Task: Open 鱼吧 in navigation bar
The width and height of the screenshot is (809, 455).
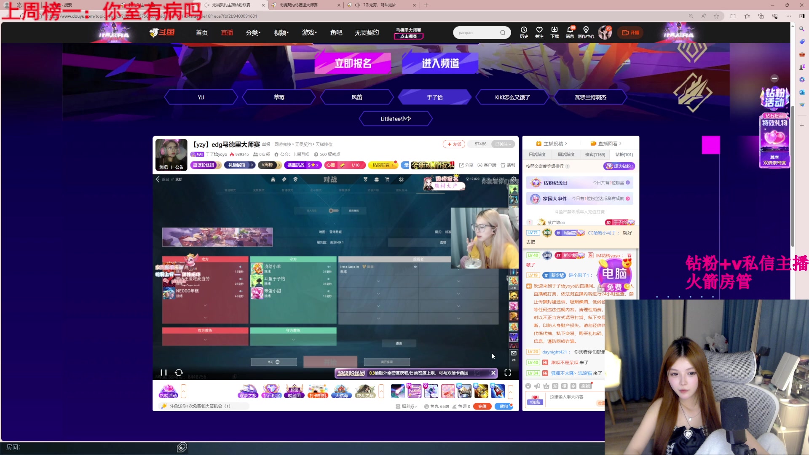Action: 336,32
